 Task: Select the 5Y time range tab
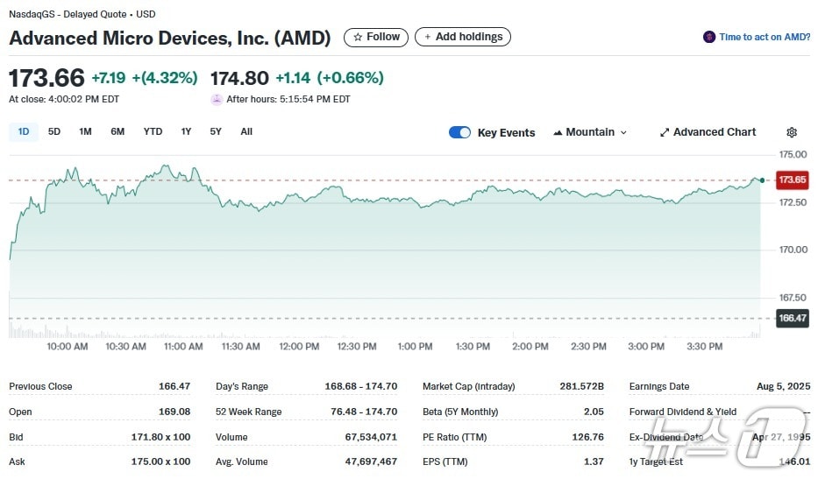[x=216, y=132]
